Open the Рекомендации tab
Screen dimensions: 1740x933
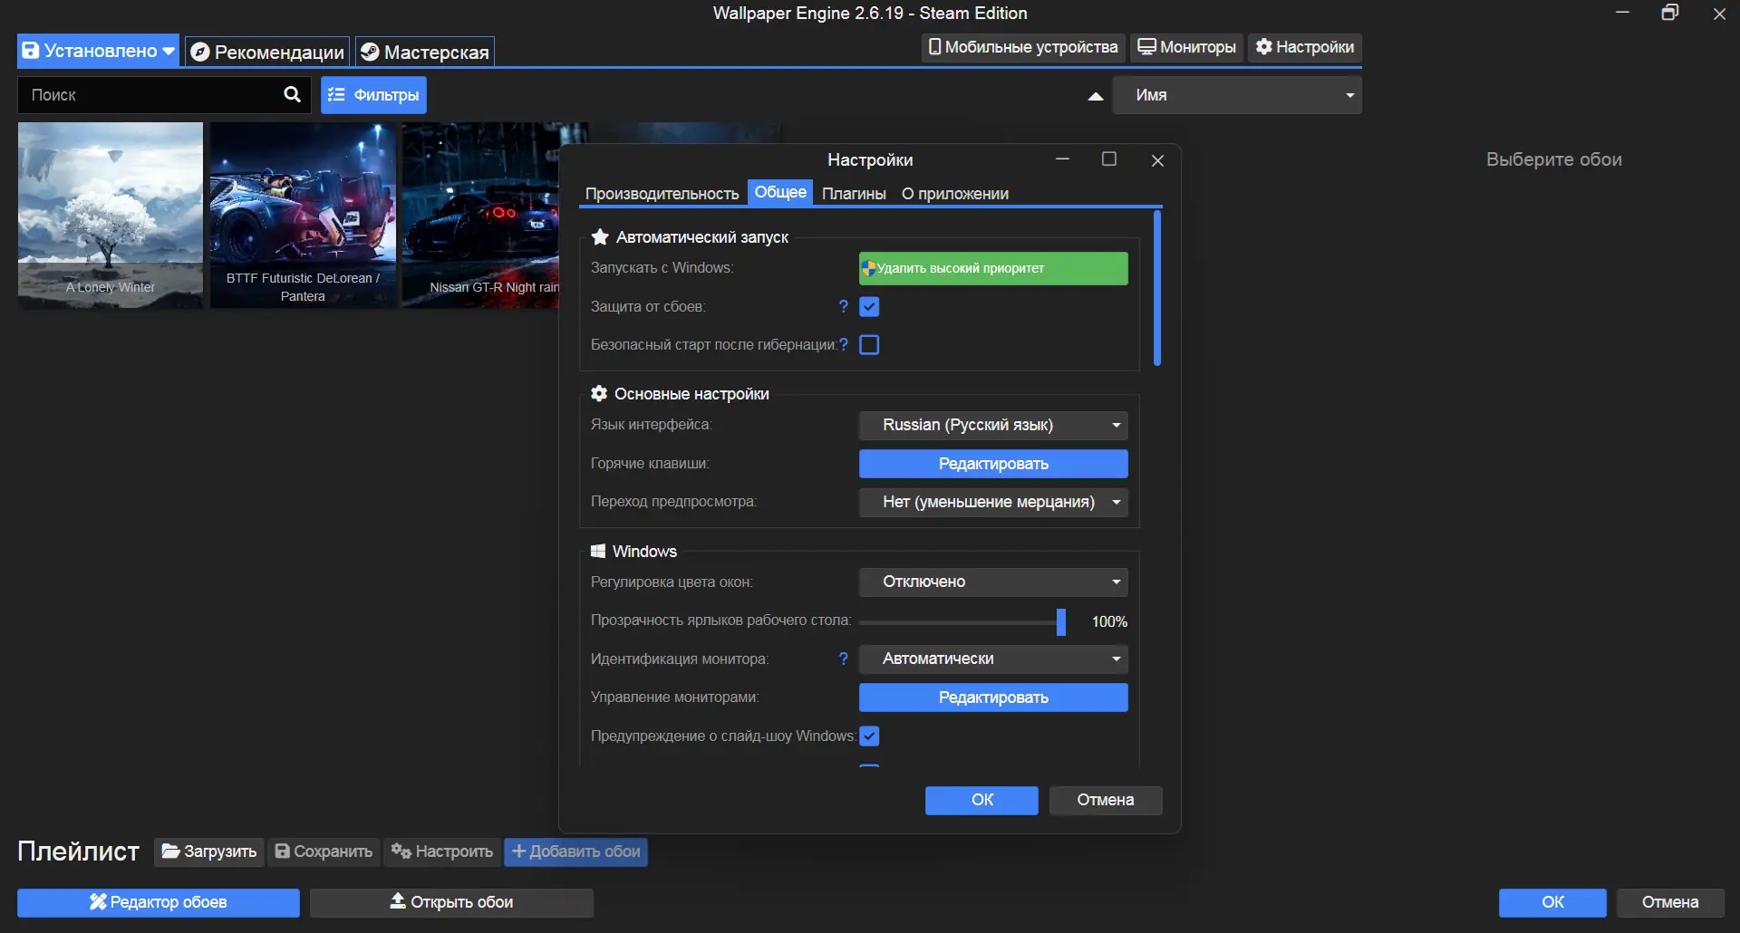pyautogui.click(x=268, y=52)
